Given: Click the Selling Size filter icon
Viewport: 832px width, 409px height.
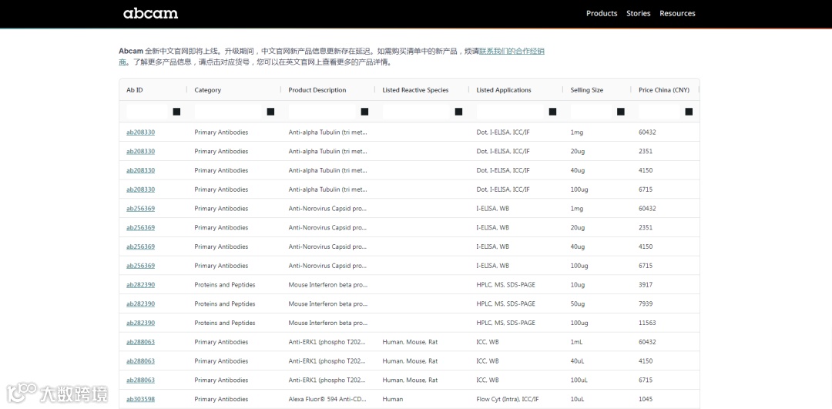Looking at the screenshot, I should pyautogui.click(x=621, y=112).
